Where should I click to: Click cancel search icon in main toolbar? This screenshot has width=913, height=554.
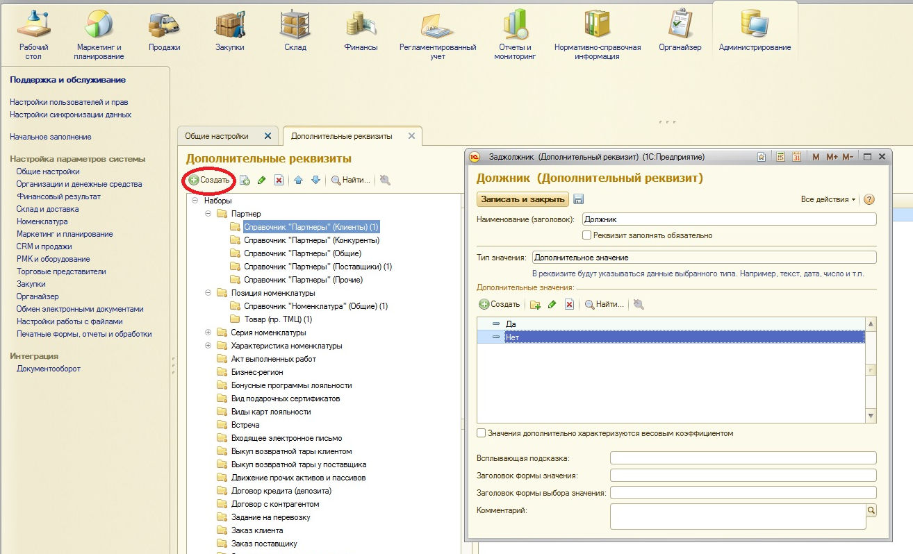(x=385, y=180)
